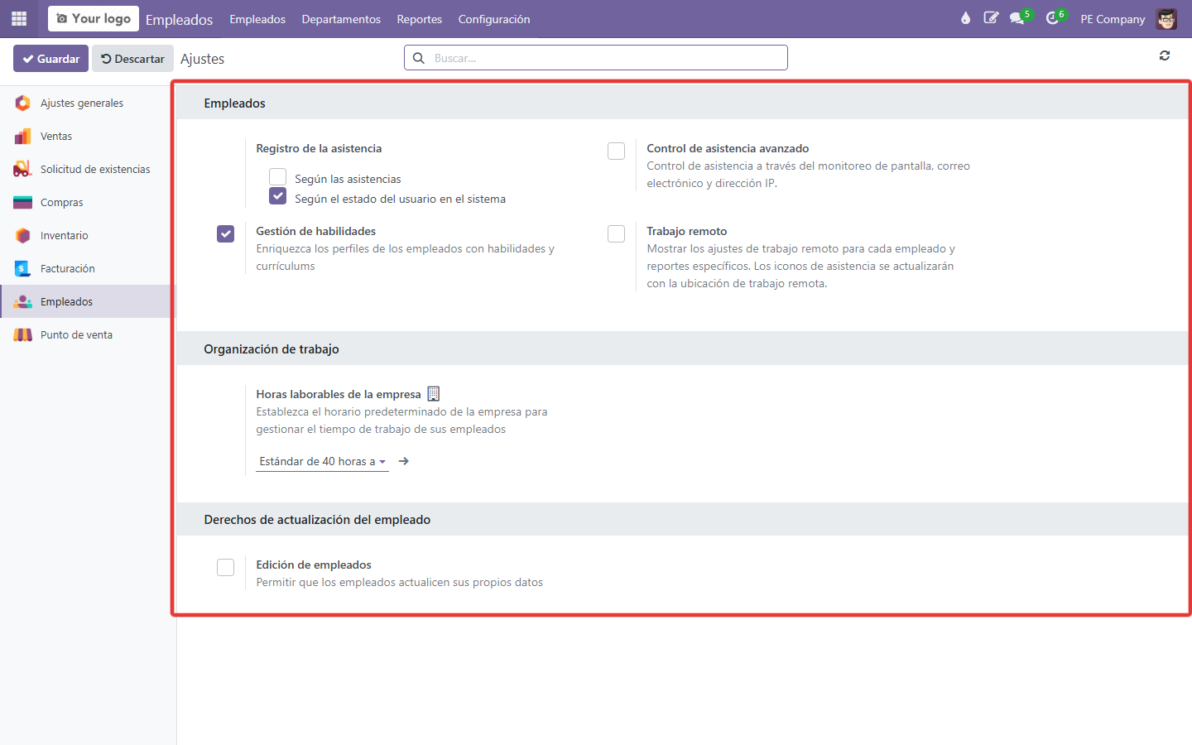Open the user avatar menu
Screen dimensions: 1192x745
pyautogui.click(x=1166, y=19)
